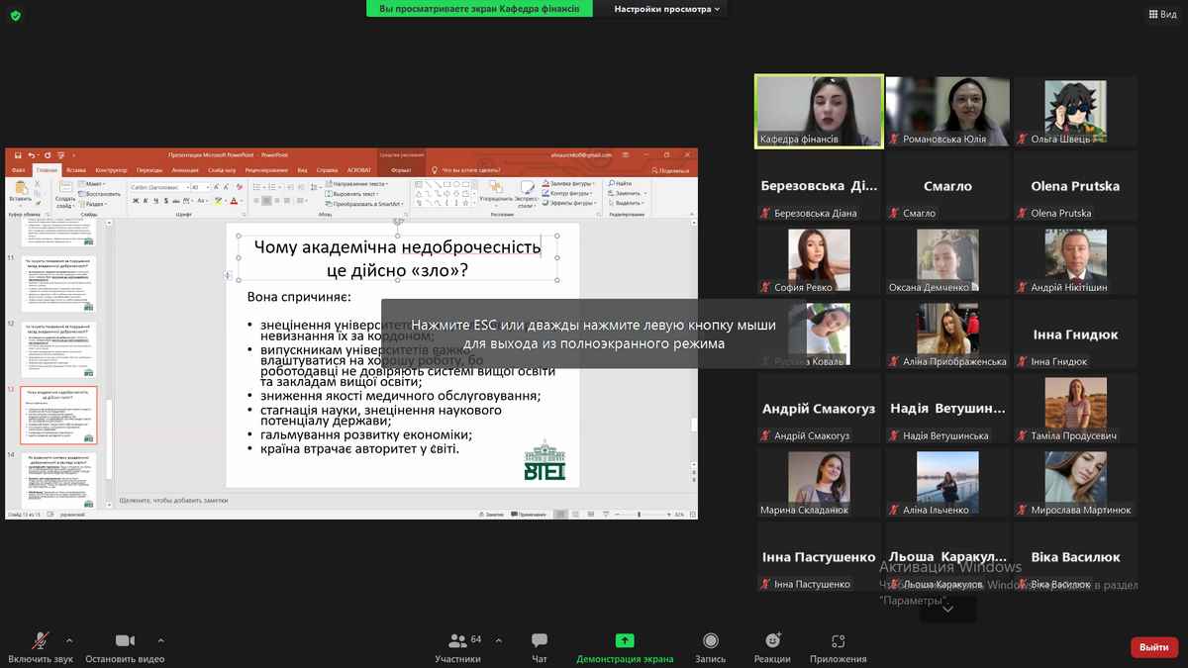
Task: Change layout using the Вид icon
Action: click(1161, 14)
